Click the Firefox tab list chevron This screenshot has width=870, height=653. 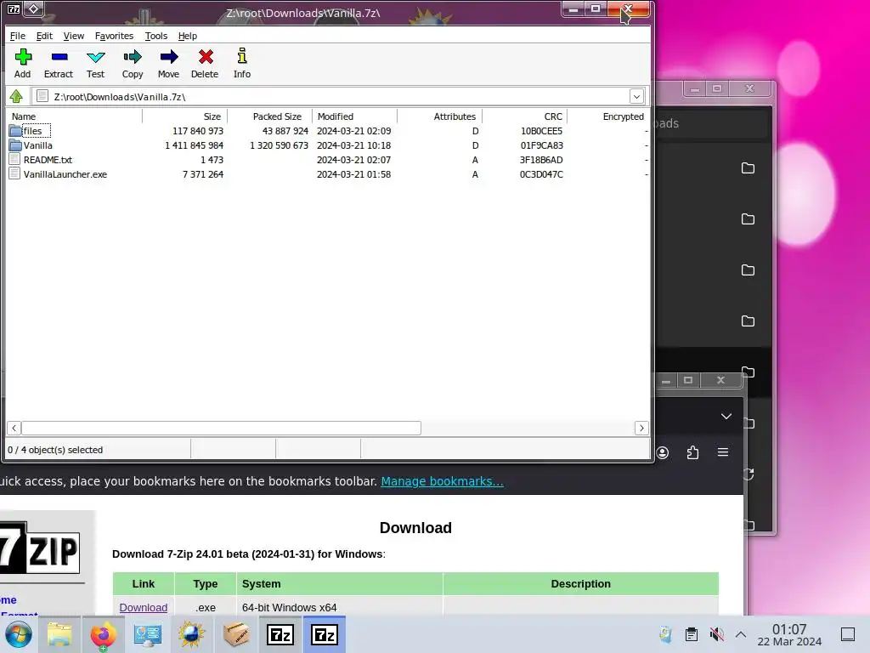726,417
